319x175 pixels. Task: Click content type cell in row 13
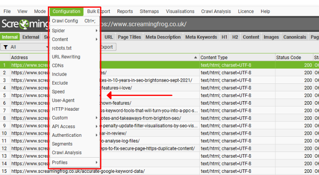(x=237, y=156)
